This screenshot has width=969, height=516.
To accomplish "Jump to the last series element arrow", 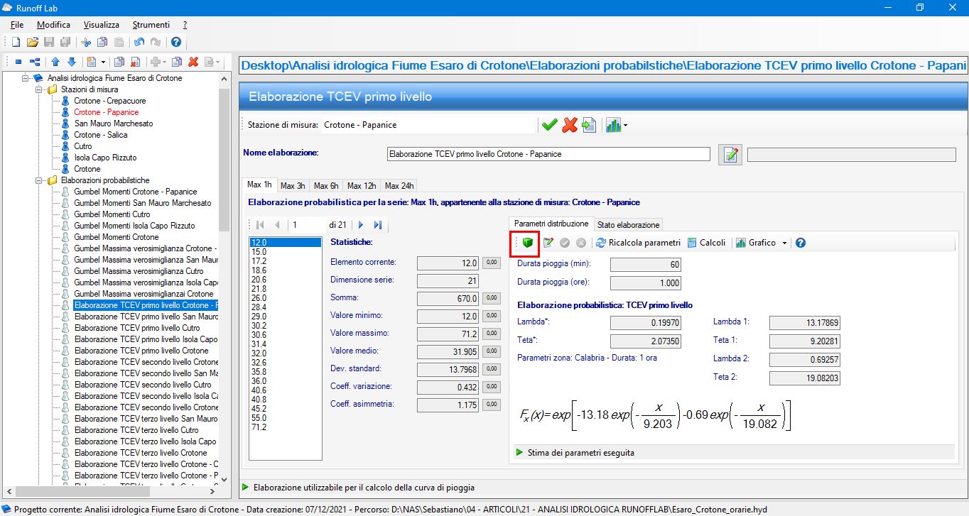I will [378, 225].
